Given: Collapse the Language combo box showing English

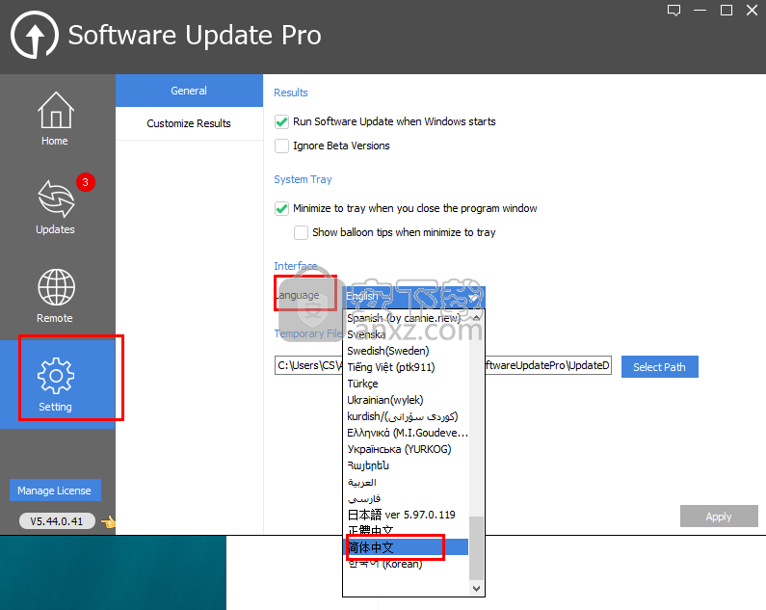Looking at the screenshot, I should [x=413, y=297].
